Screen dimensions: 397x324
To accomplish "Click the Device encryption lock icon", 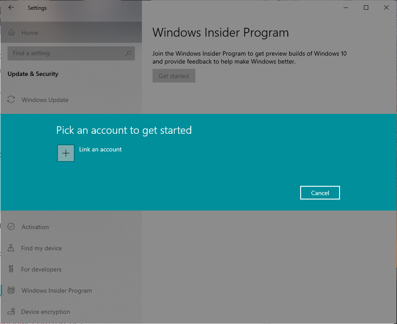I will [x=11, y=312].
